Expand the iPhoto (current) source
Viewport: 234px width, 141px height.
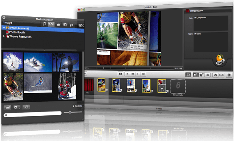[x=4, y=28]
